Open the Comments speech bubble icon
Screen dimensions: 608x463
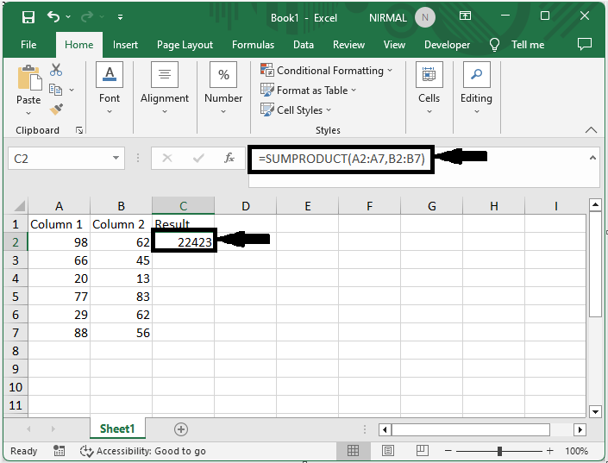pos(585,44)
